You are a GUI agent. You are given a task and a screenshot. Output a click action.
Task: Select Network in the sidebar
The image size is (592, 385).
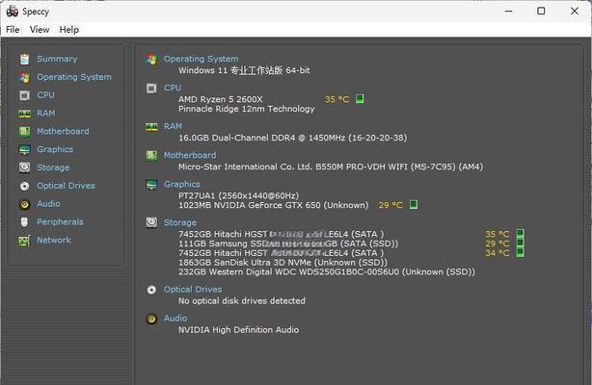pos(54,240)
